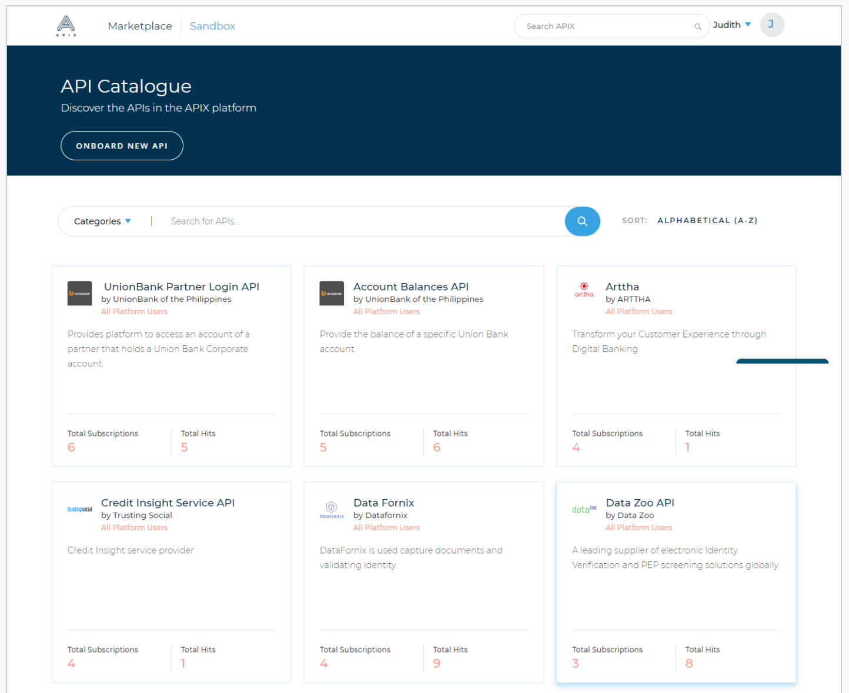
Task: Click the Data Fornix logo icon
Action: pos(332,509)
